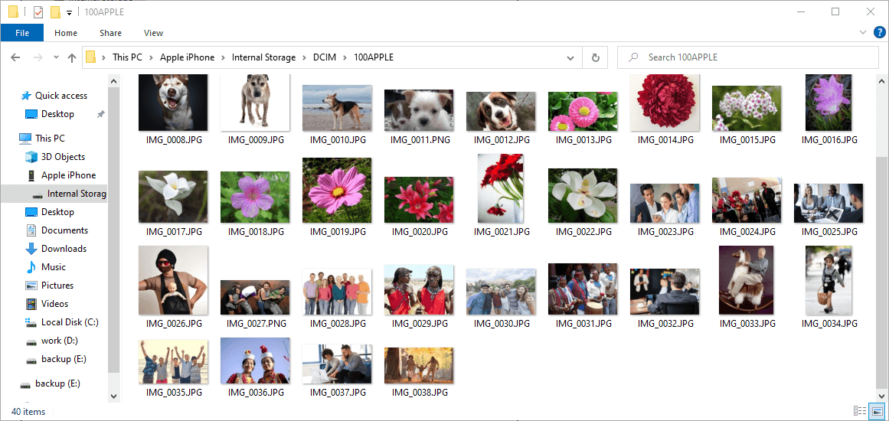Click file list scroll down arrow

pos(882,396)
